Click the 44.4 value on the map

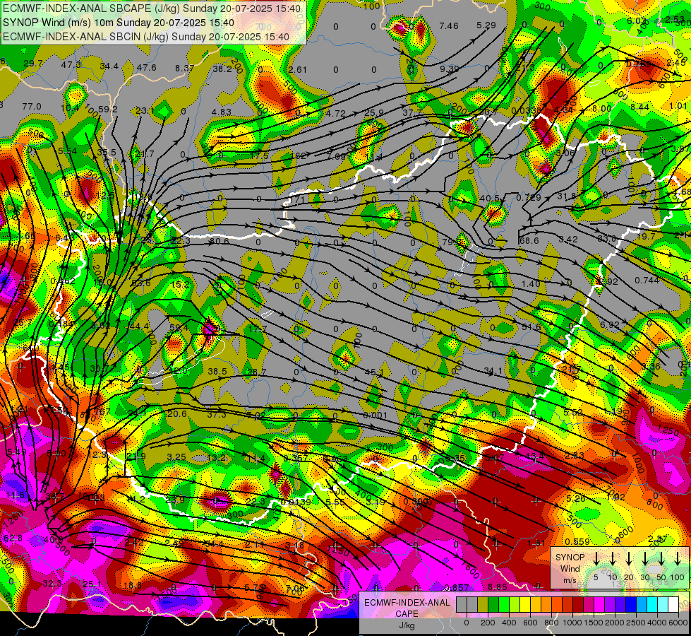point(139,326)
